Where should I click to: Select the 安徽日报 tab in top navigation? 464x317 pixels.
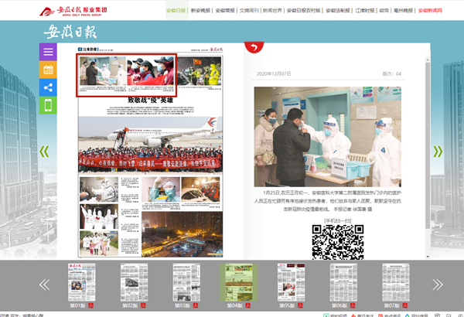pos(176,12)
